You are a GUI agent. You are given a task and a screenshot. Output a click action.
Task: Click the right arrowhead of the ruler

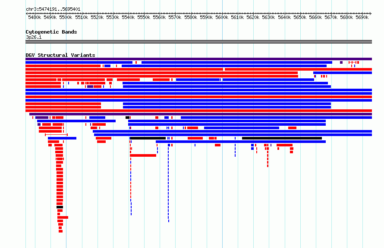(371, 13)
